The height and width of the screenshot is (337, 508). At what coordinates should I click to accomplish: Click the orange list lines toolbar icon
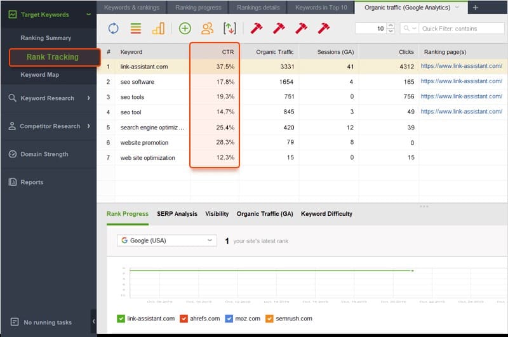136,29
